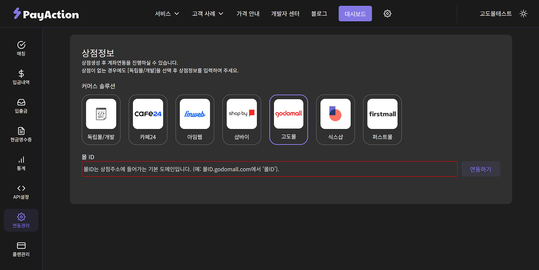Click the 연동하기 button

[x=480, y=169]
